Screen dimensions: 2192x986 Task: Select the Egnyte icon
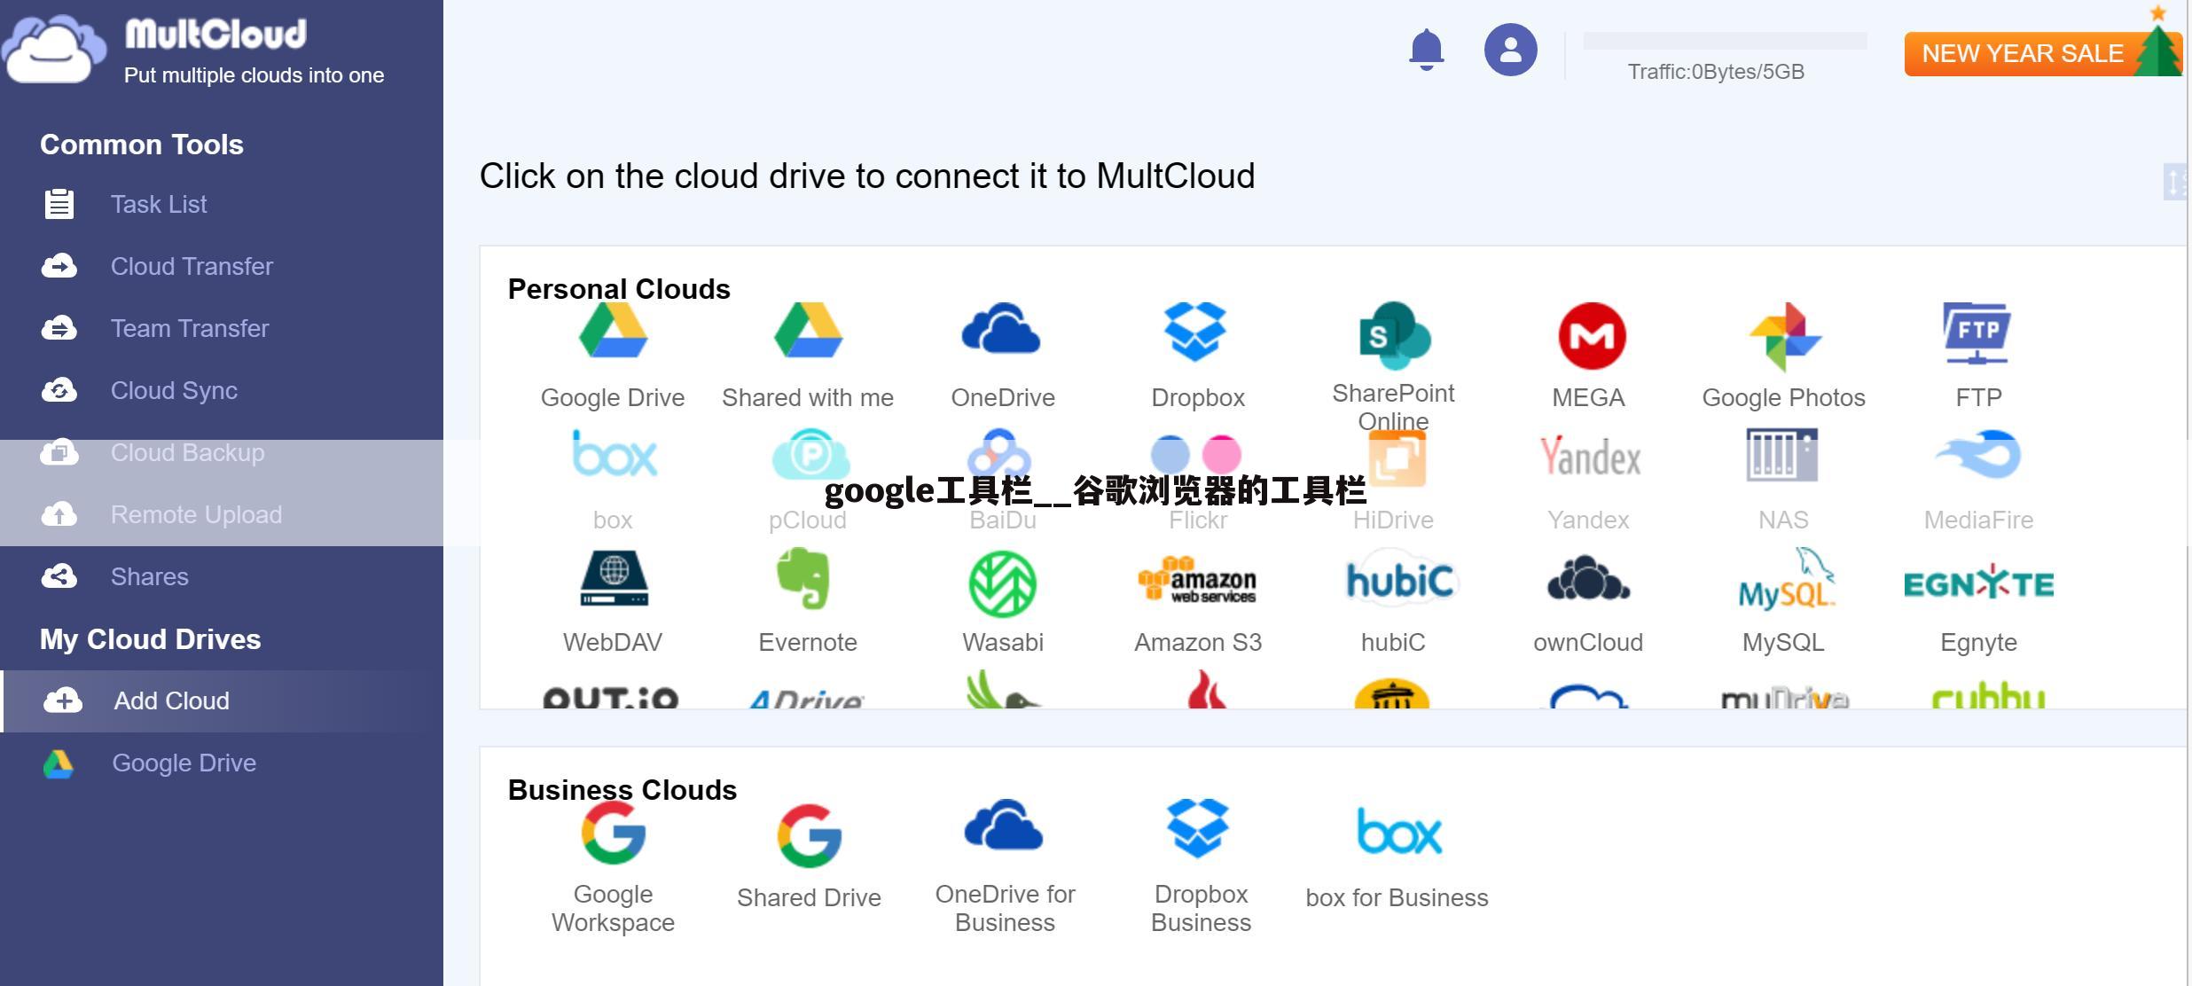(x=1978, y=583)
